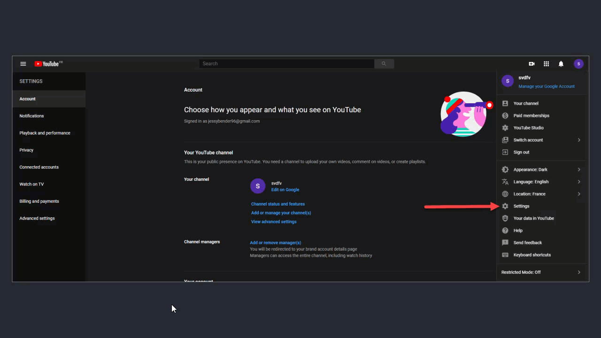Screen dimensions: 601x338
Task: Click Edit on Google link
Action: click(285, 190)
